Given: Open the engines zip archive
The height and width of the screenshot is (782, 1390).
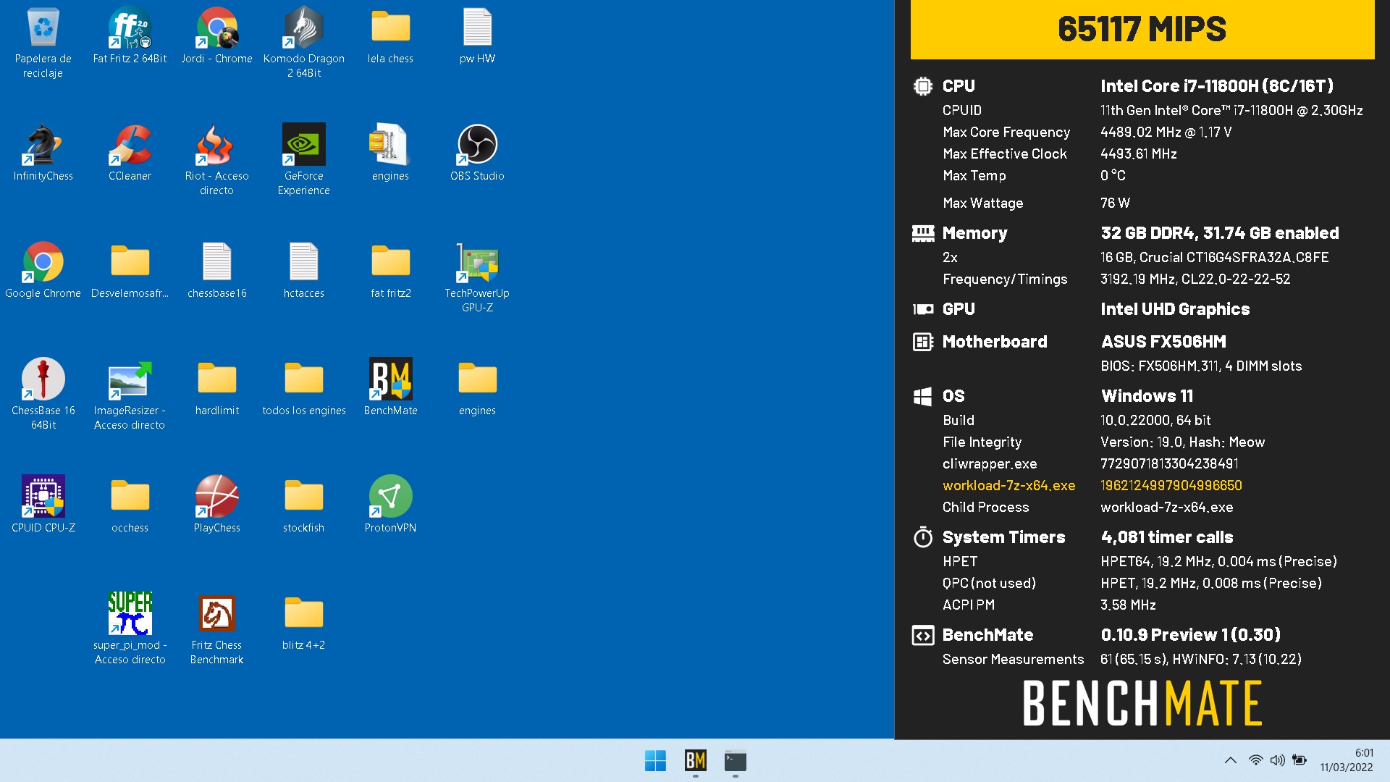Looking at the screenshot, I should (390, 152).
